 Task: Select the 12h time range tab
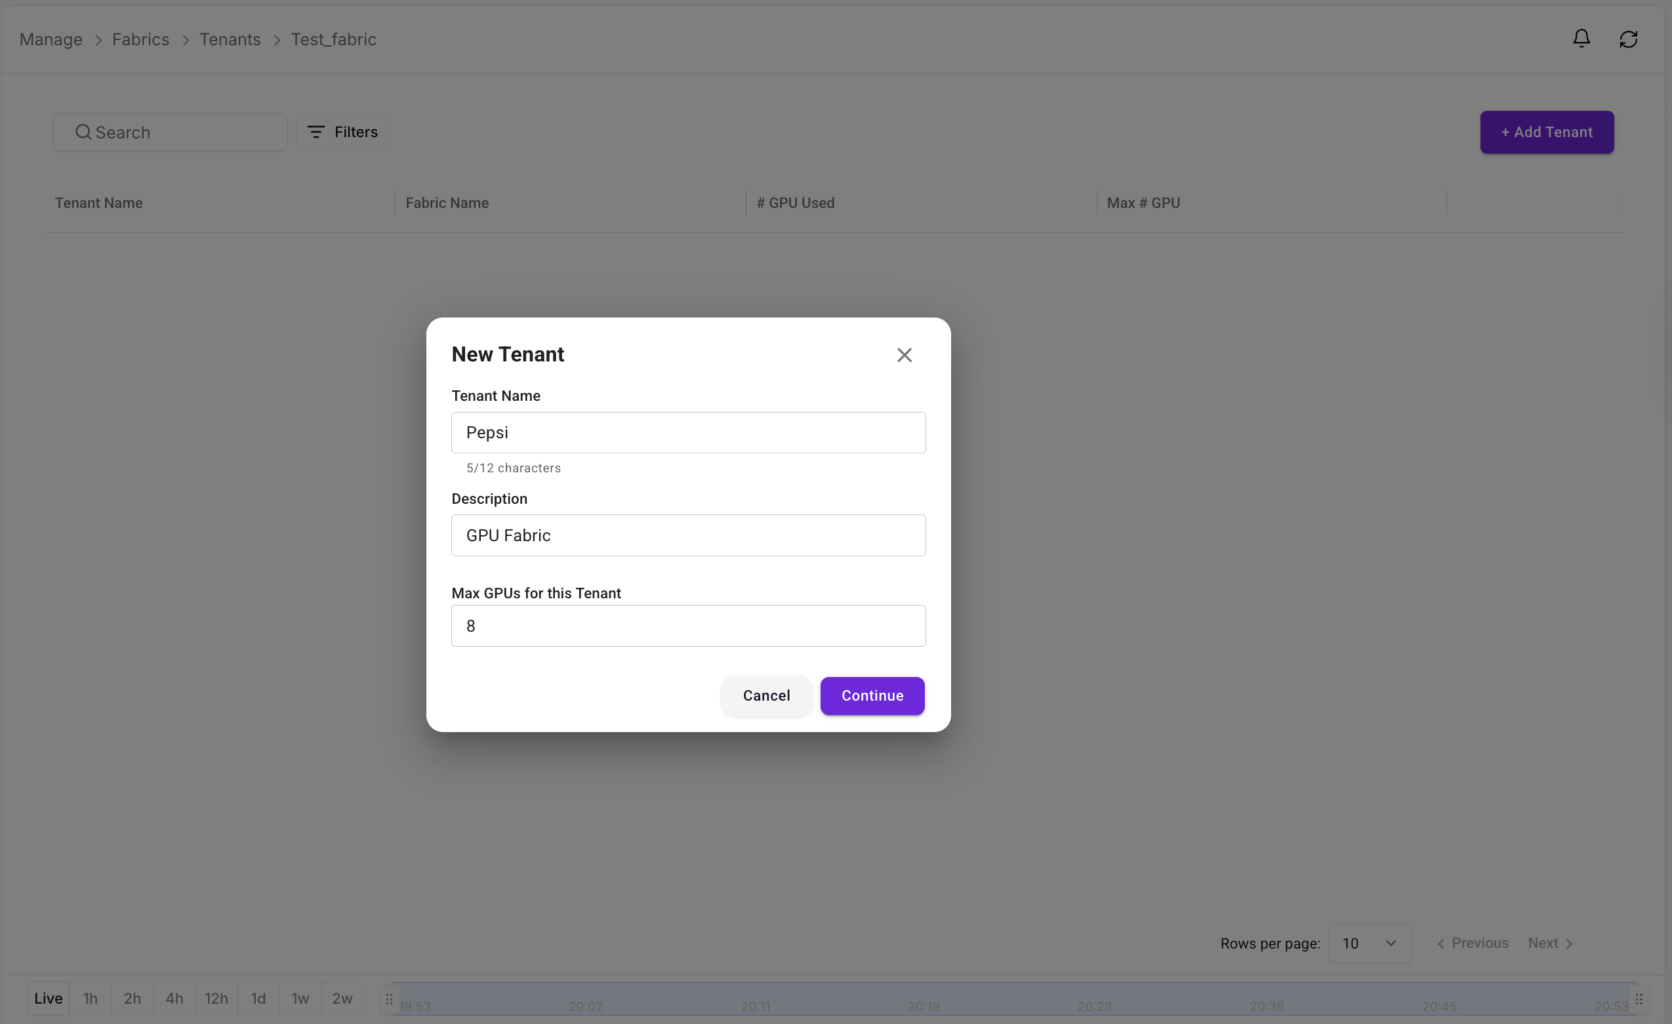(x=216, y=998)
